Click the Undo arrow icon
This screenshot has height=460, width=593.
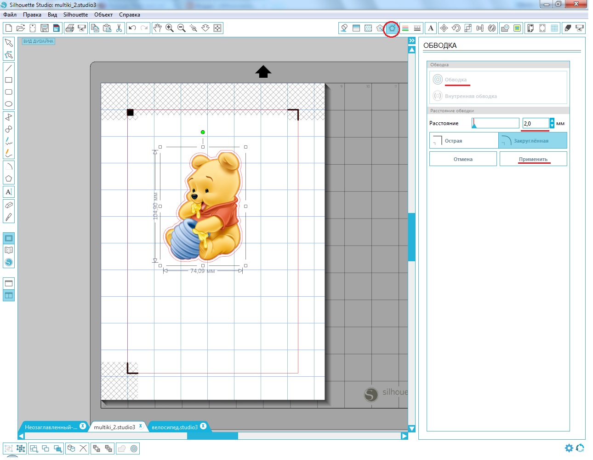click(x=132, y=28)
